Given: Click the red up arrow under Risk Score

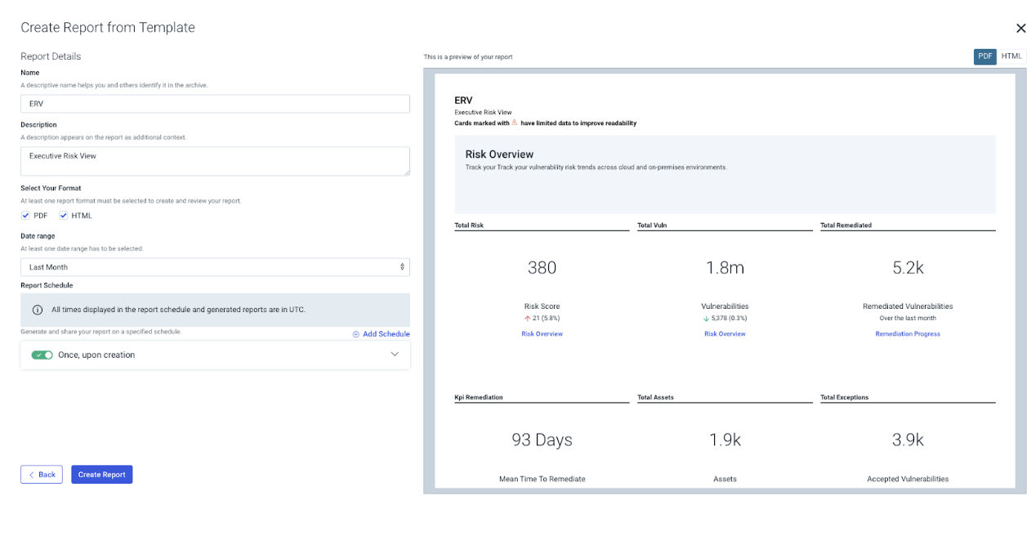Looking at the screenshot, I should pos(527,318).
